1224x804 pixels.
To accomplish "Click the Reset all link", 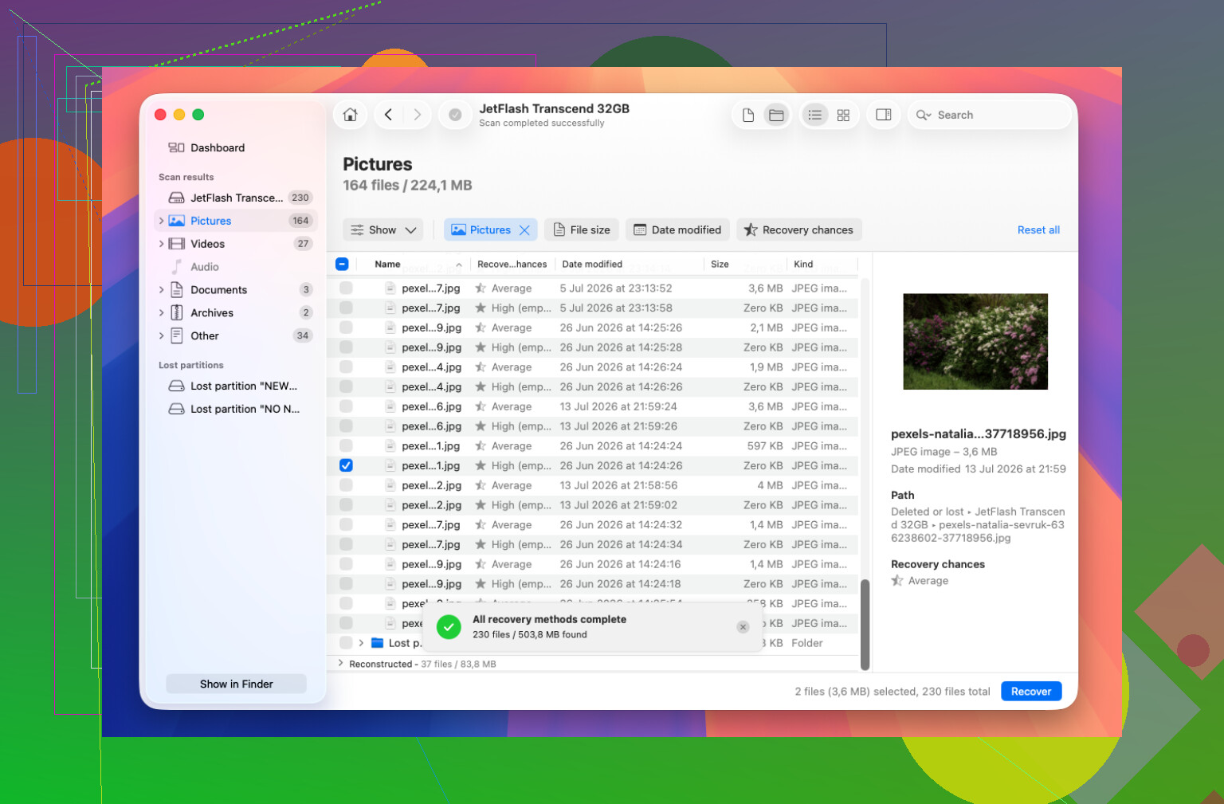I will (x=1038, y=230).
